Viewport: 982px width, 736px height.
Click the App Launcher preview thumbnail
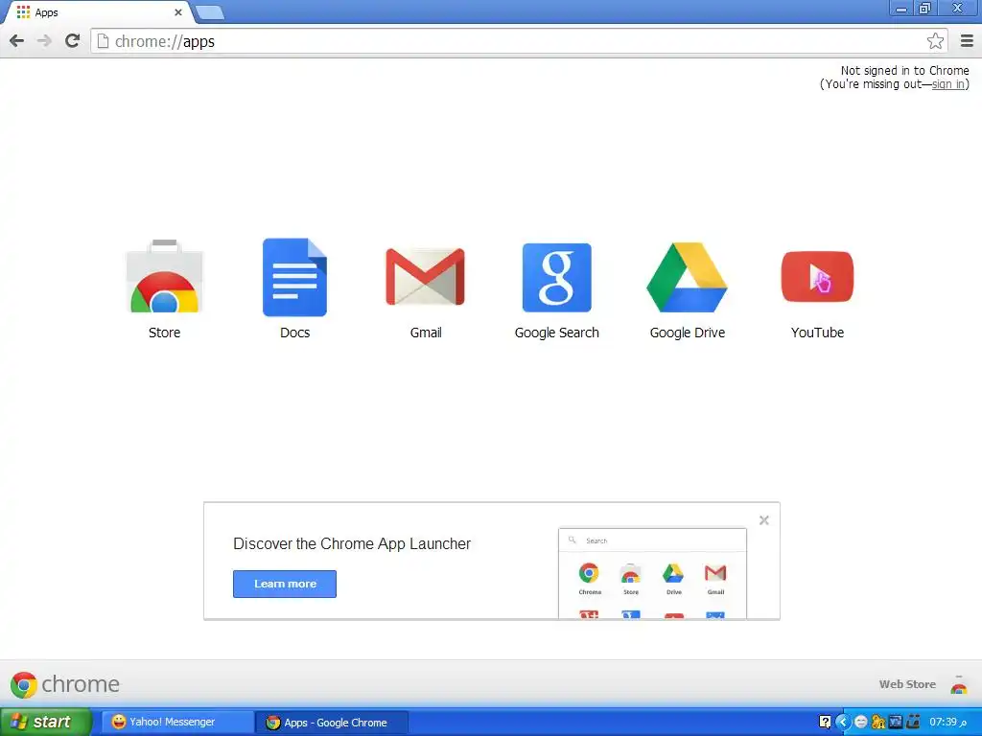pyautogui.click(x=652, y=573)
